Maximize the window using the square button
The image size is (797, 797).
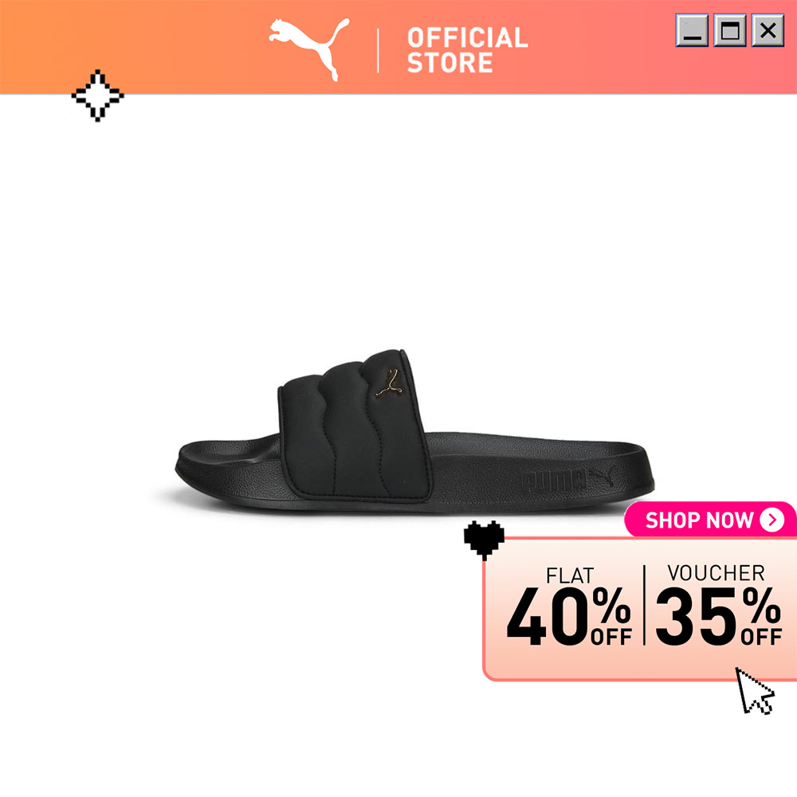(x=730, y=30)
